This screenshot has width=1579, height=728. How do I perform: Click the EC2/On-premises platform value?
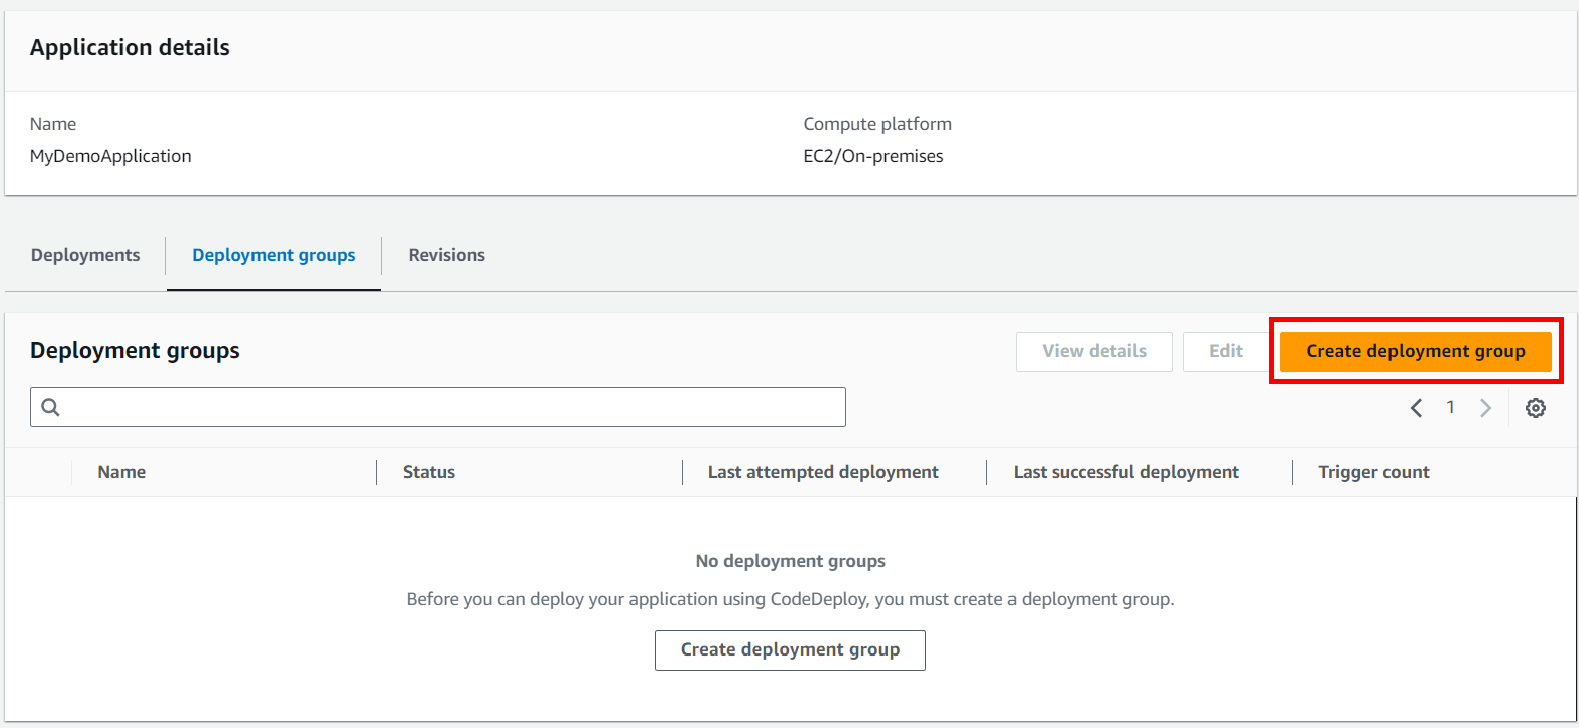pyautogui.click(x=873, y=156)
